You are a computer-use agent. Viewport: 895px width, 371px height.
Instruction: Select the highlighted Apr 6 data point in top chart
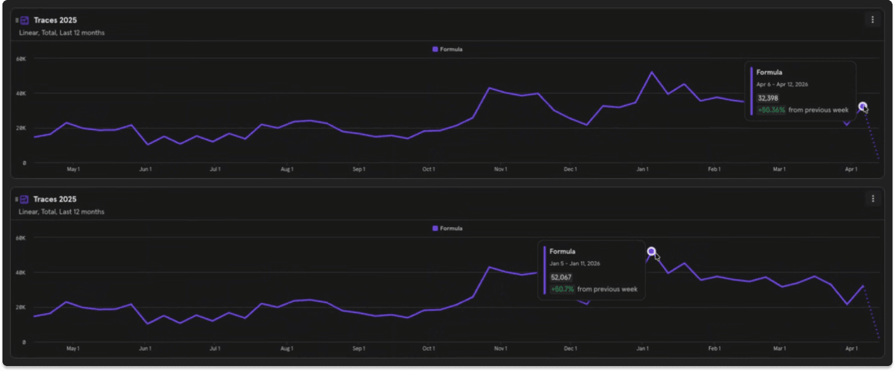click(863, 106)
